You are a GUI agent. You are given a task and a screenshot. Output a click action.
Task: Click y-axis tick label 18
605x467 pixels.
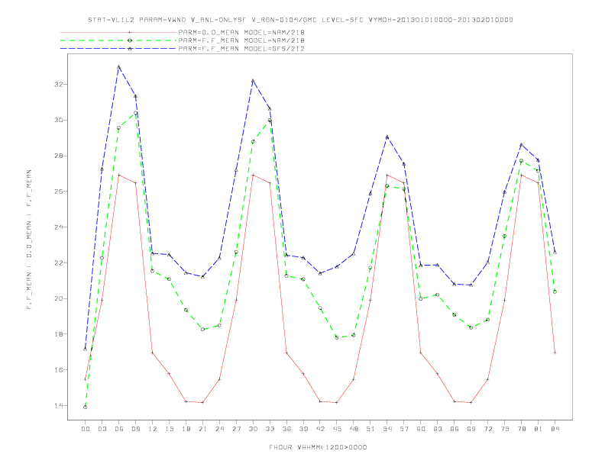pos(59,334)
